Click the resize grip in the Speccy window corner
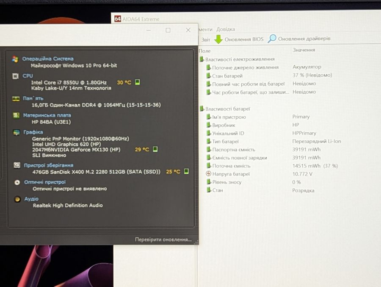The image size is (381, 287). coord(196,242)
